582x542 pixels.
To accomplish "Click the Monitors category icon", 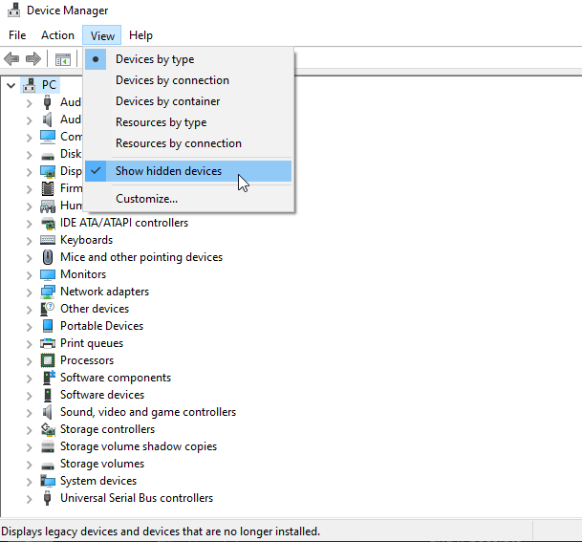I will (48, 274).
